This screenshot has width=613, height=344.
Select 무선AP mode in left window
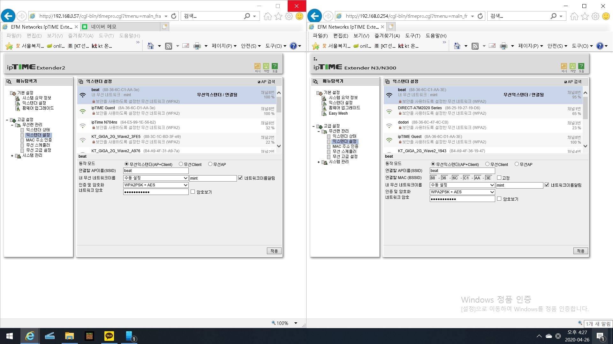click(x=210, y=164)
